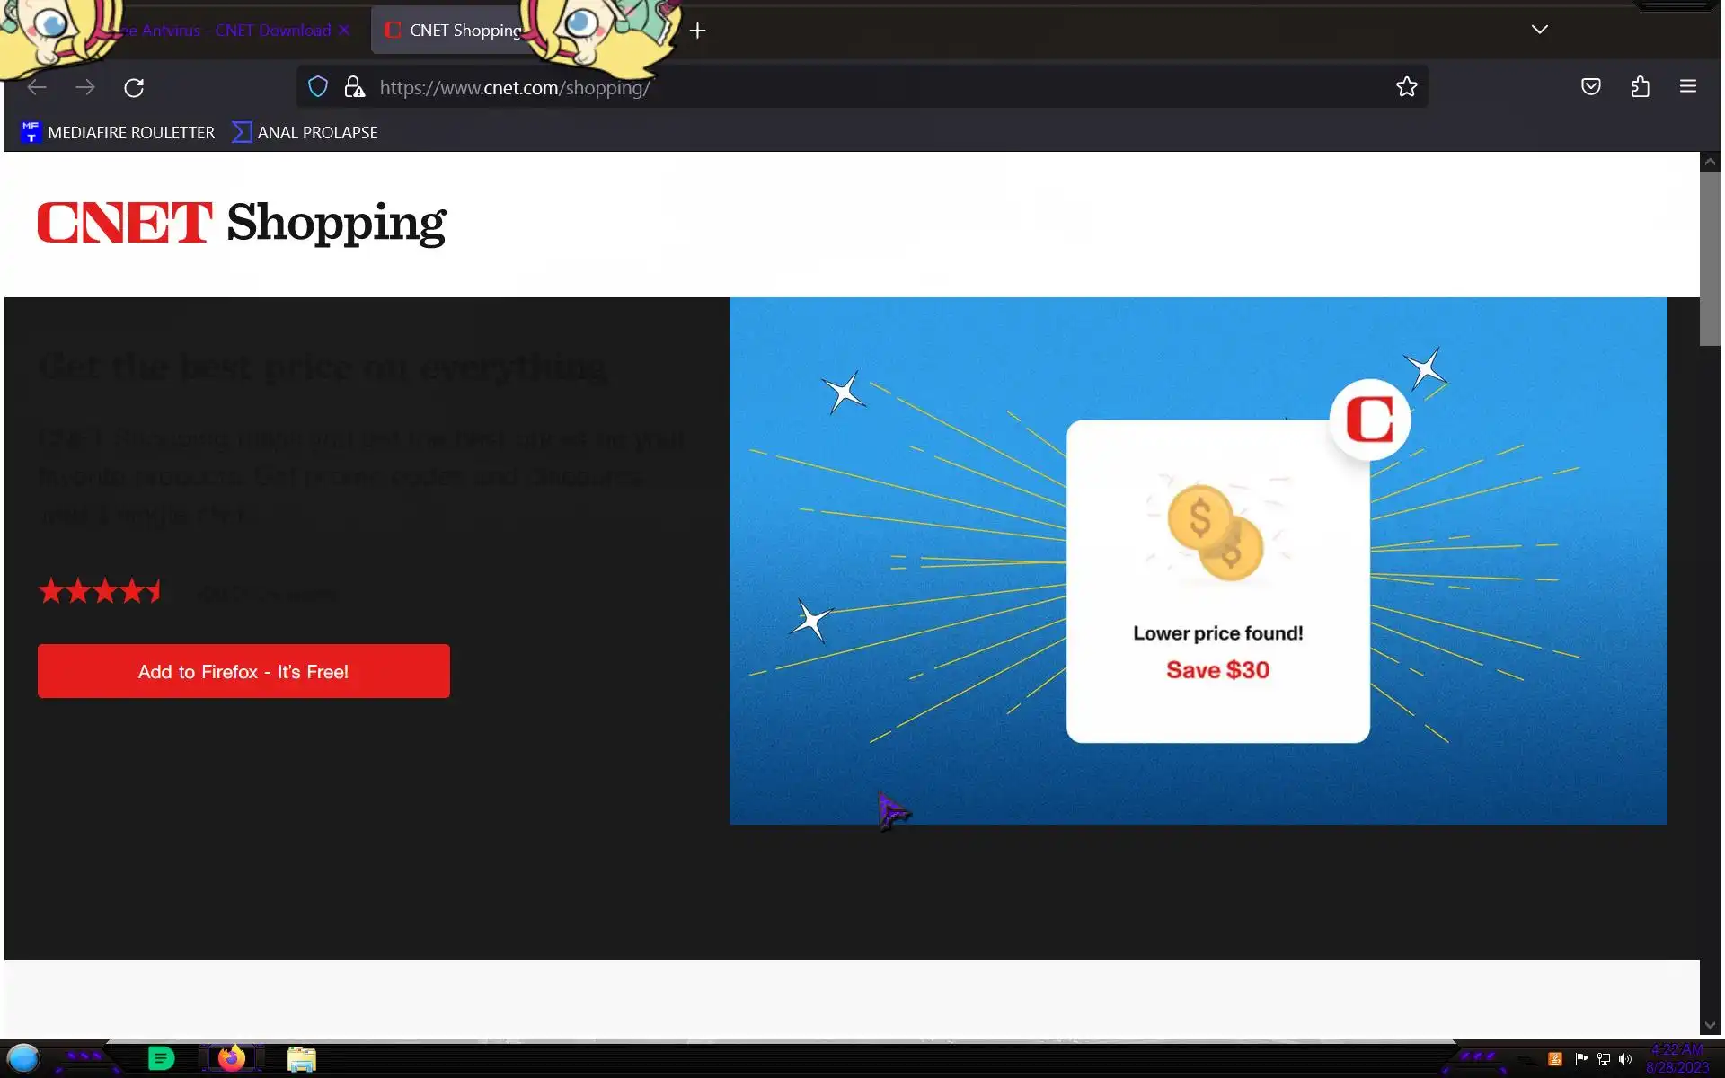Open the Extensions puzzle icon
This screenshot has height=1078, width=1725.
click(1640, 87)
